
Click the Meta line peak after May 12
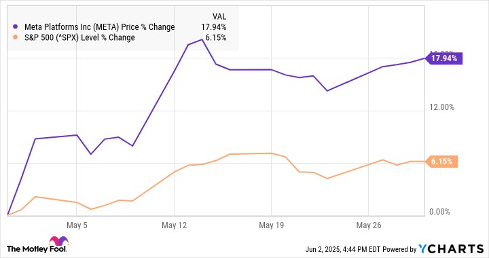[202, 39]
